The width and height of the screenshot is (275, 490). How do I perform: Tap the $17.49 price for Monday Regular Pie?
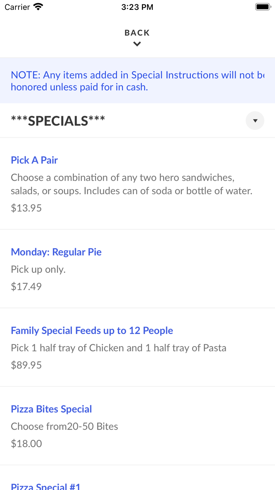[26, 286]
